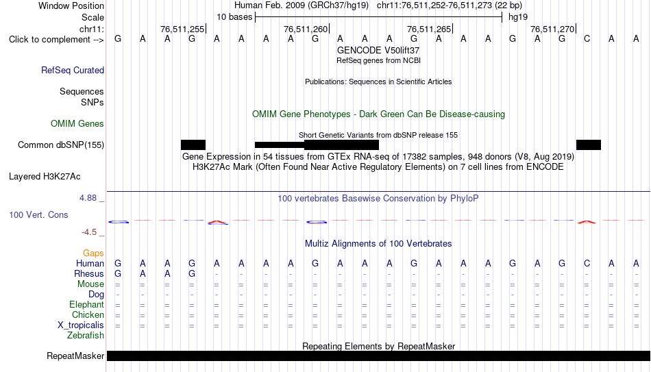Select the RepeatMasker track label
Screen dimensions: 651x372
pyautogui.click(x=75, y=356)
